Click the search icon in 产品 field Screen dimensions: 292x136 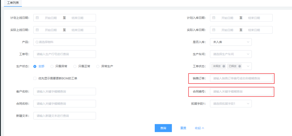37,42
